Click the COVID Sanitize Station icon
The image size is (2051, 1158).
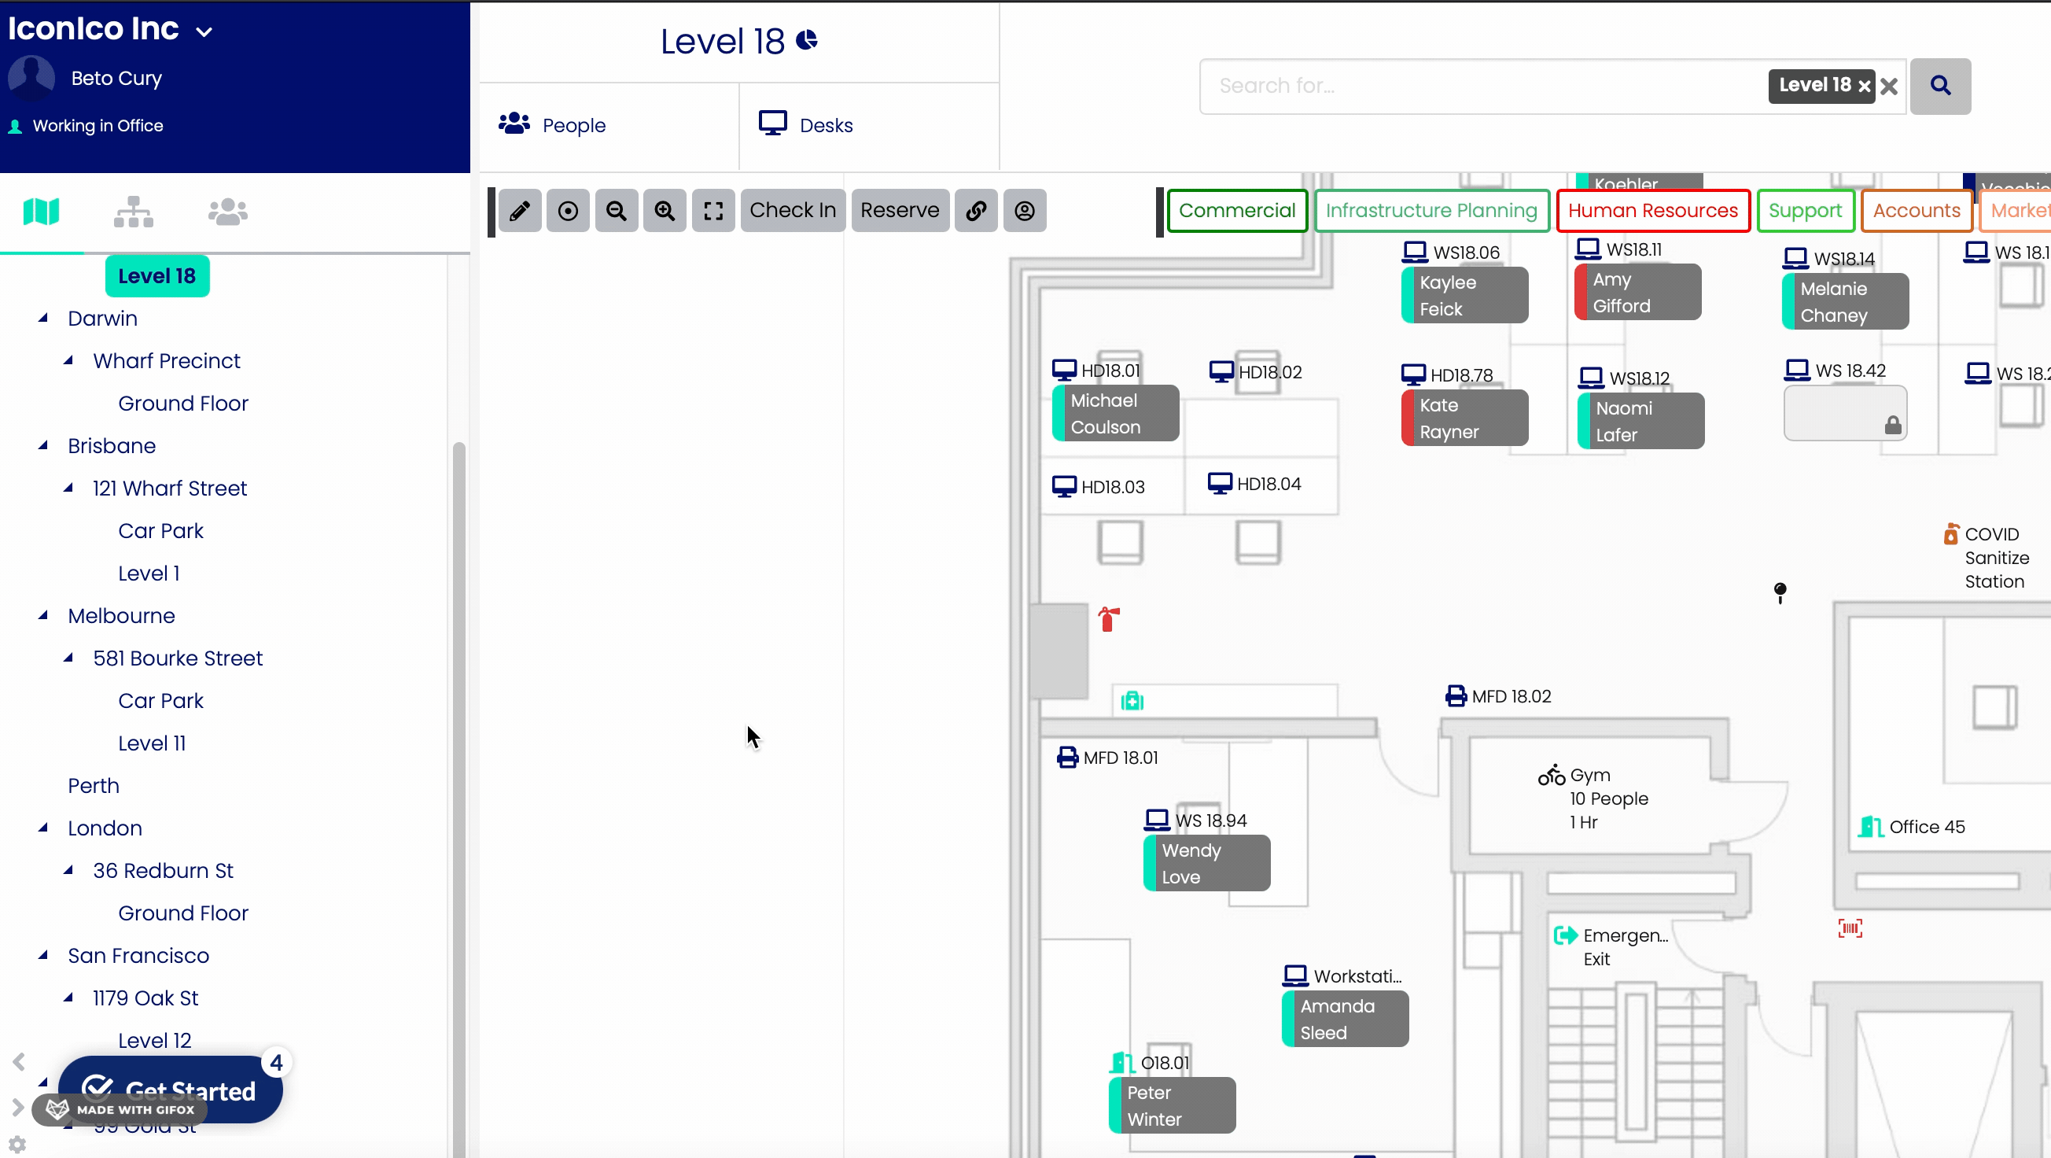[x=1950, y=534]
